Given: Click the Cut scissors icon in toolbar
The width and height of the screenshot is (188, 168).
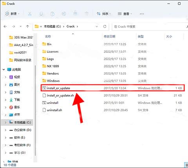Looking at the screenshot, I should click(x=30, y=14).
